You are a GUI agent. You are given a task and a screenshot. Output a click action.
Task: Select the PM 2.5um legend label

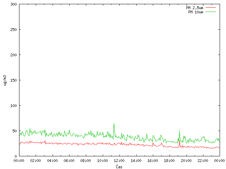click(195, 8)
